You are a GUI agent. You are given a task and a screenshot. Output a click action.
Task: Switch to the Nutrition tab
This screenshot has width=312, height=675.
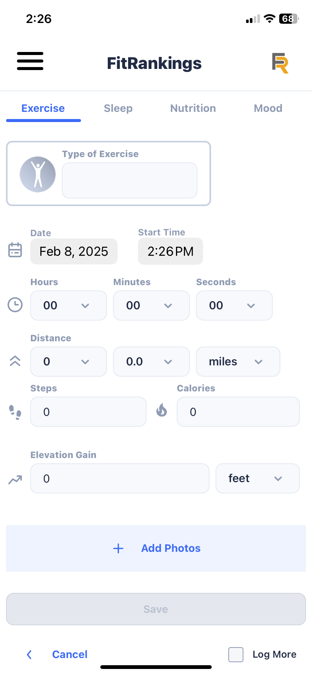click(193, 108)
